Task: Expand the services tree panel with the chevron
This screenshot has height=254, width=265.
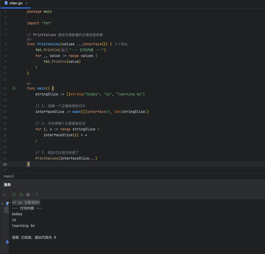Action: pos(5,195)
